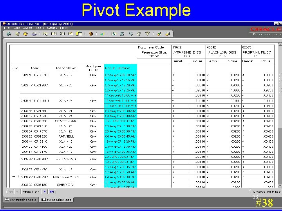Click the .00200 value in the CENTENNIAL row
Image resolution: width=282 pixels, height=211 pixels.
coord(235,121)
